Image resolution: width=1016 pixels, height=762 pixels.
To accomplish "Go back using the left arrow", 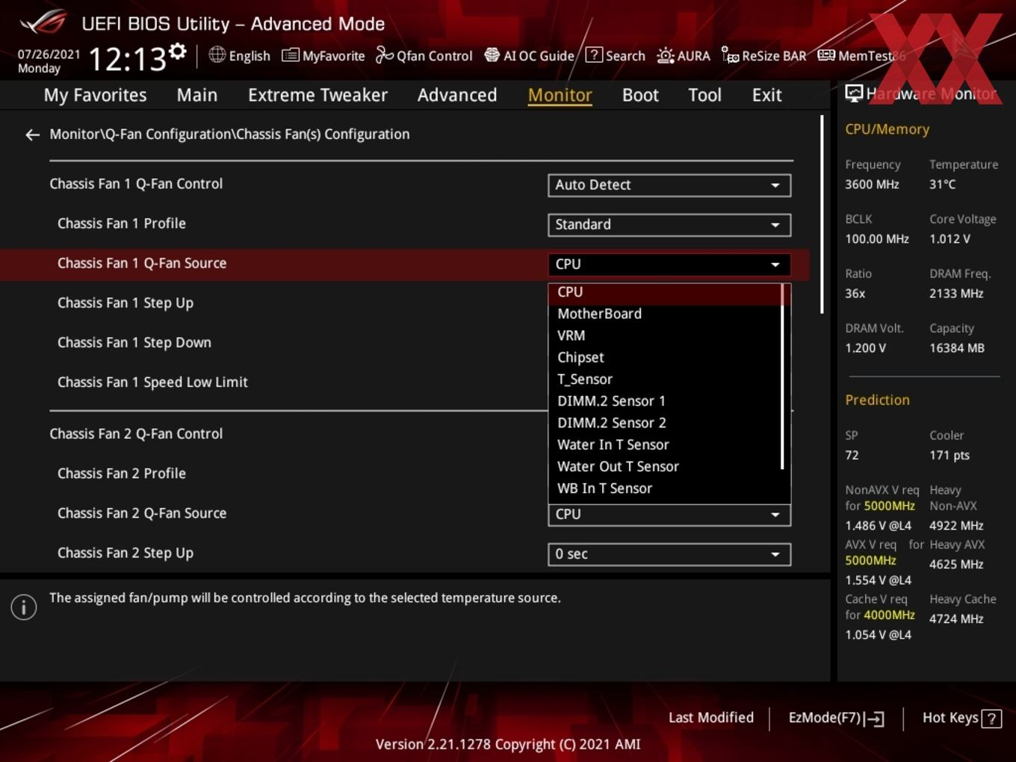I will 32,134.
